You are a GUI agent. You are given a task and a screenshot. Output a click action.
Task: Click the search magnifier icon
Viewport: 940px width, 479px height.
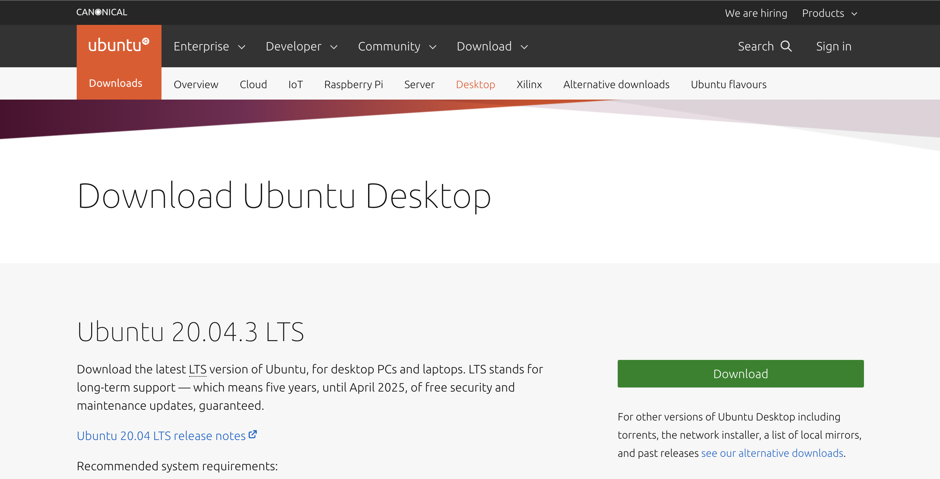click(786, 46)
